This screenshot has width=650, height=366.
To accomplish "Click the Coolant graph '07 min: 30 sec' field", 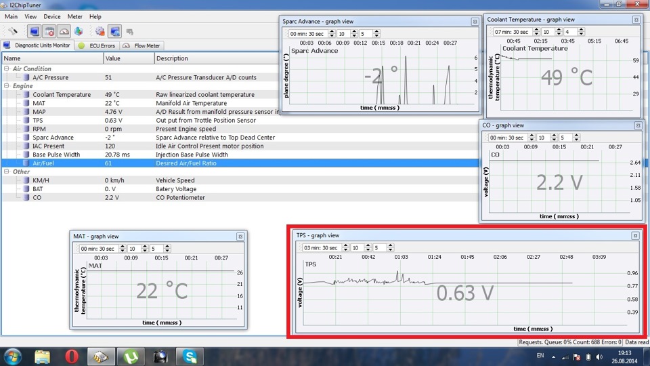I will 513,32.
